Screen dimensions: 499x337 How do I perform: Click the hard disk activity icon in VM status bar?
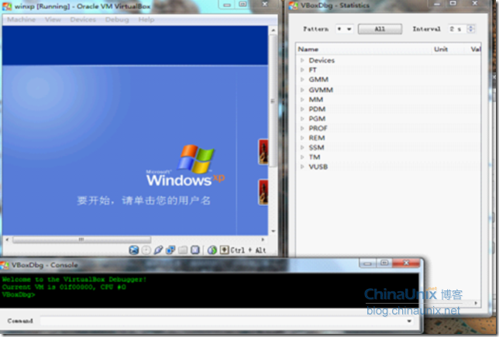click(133, 250)
